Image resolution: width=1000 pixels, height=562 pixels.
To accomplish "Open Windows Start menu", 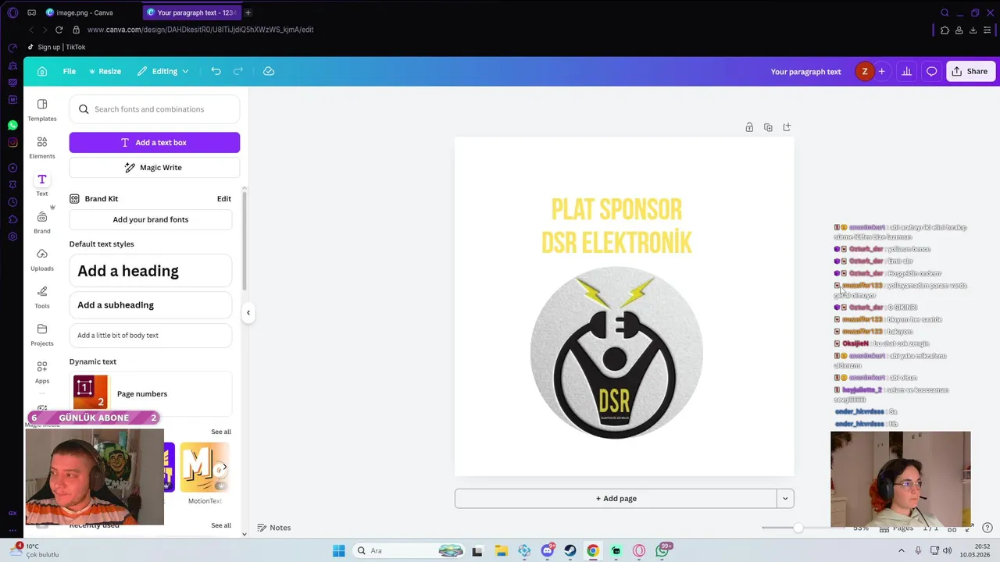I will pyautogui.click(x=338, y=550).
